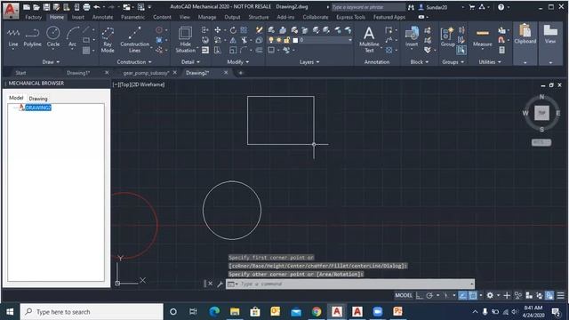Select the Polyline tool
This screenshot has width=569, height=320.
tap(32, 37)
